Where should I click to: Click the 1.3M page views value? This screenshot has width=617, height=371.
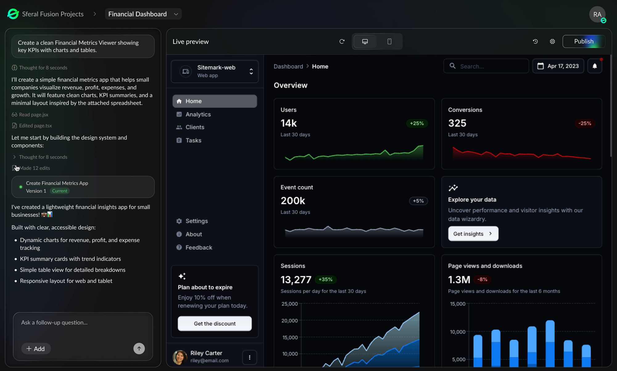(x=459, y=280)
